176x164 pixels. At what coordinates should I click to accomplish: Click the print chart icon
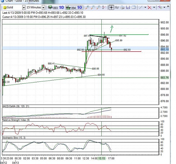[x=122, y=8]
